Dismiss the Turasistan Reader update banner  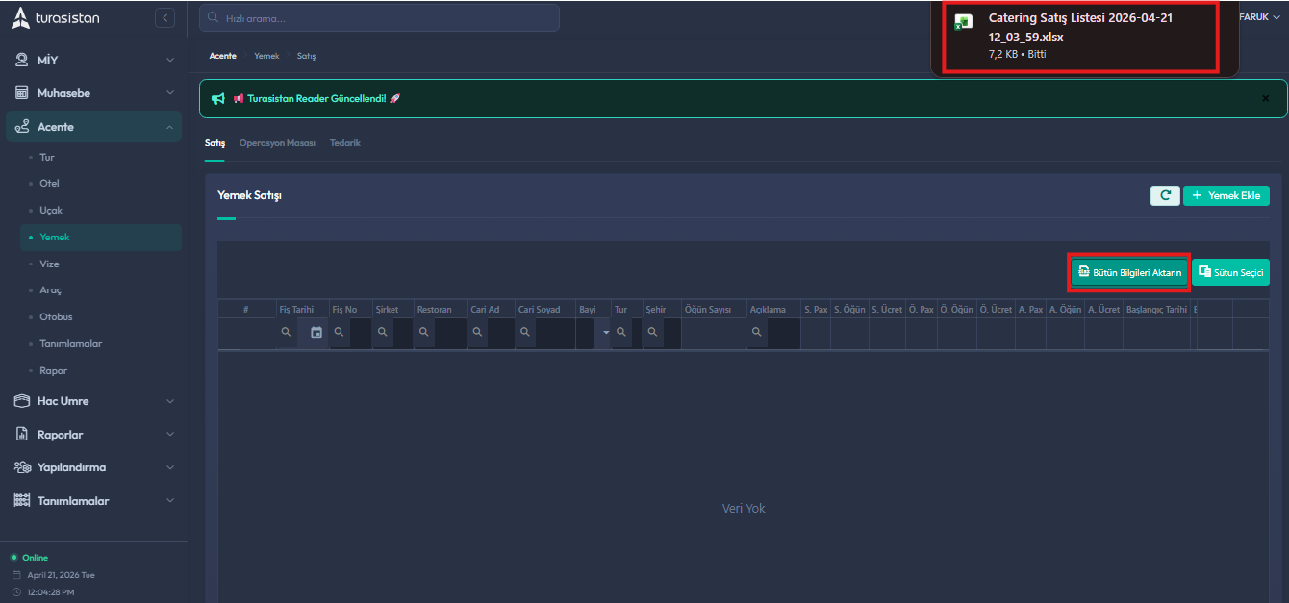1265,98
